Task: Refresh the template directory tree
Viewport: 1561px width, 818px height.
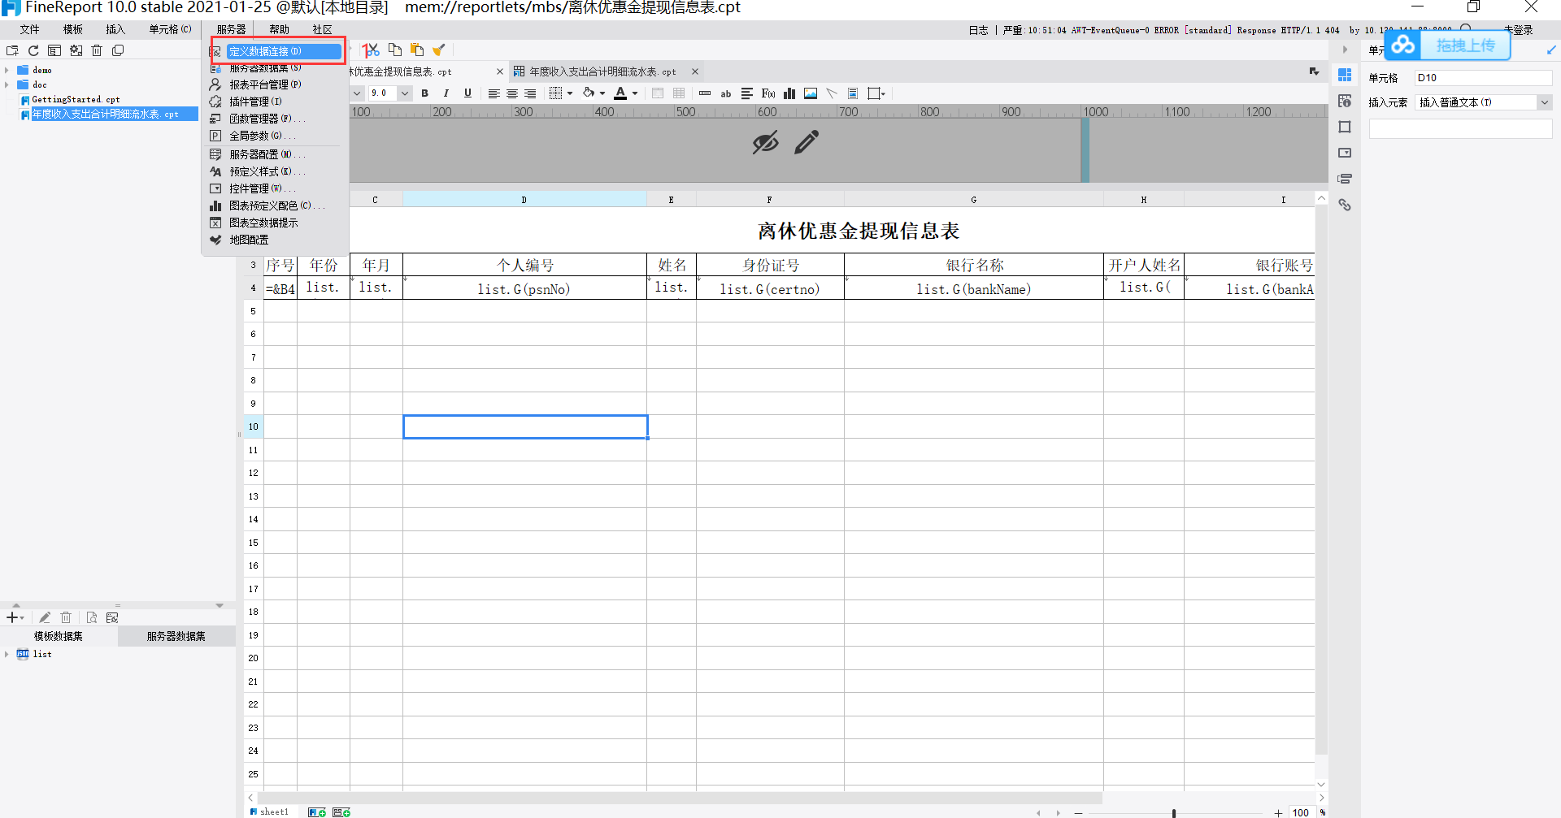Action: (33, 50)
